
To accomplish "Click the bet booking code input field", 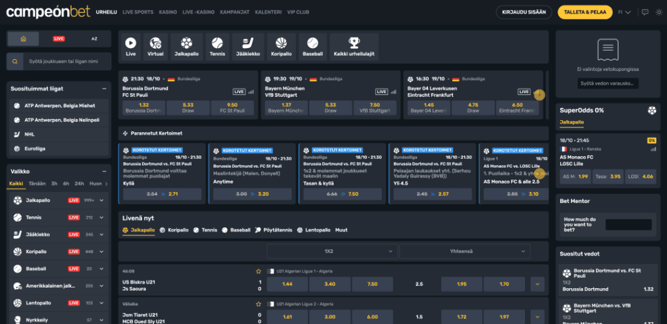I will [x=608, y=83].
